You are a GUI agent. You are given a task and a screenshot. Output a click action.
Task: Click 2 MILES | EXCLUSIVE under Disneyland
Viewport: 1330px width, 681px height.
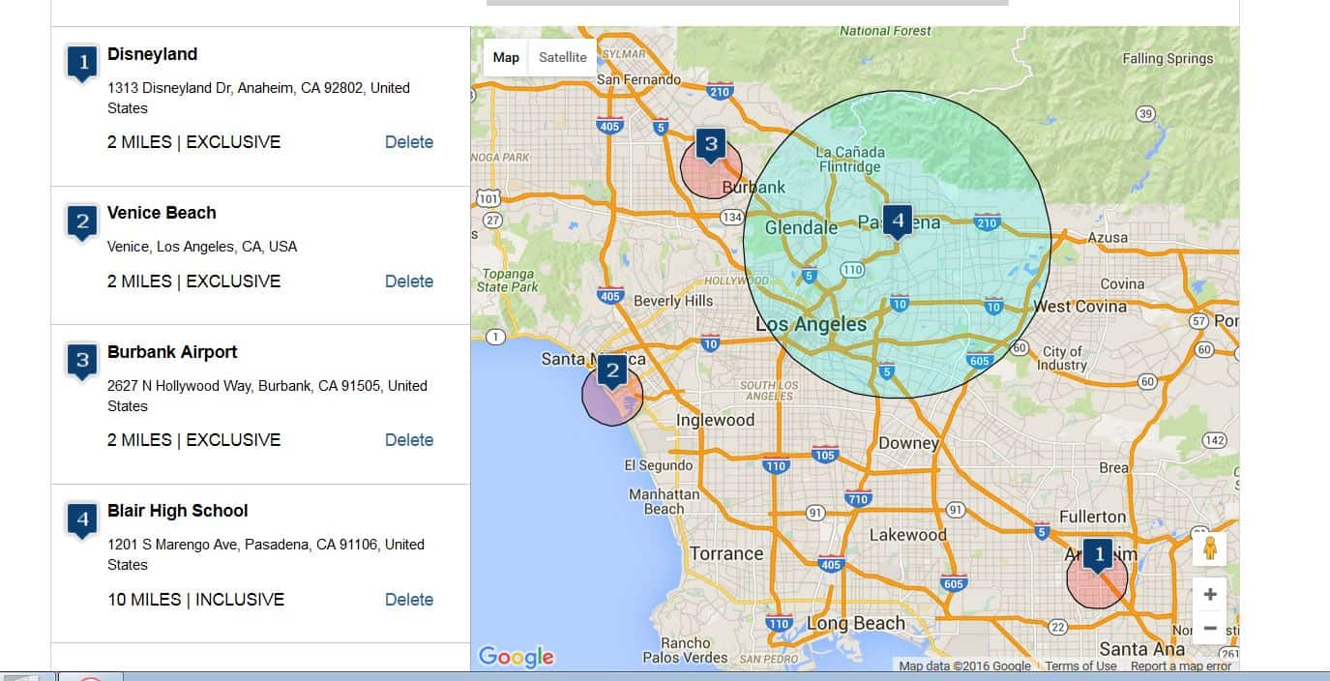pos(193,142)
